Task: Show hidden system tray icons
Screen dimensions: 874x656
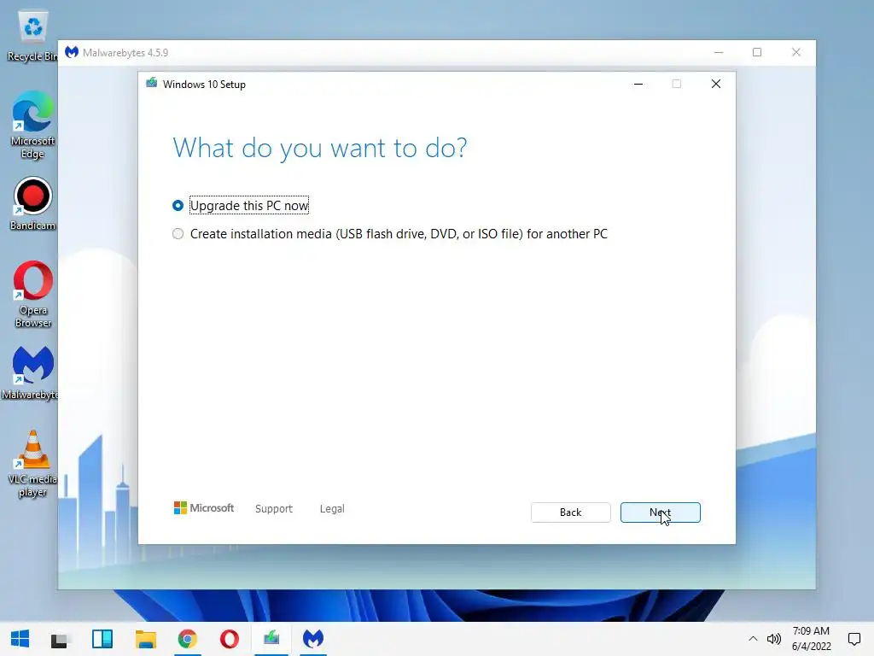Action: pyautogui.click(x=753, y=639)
